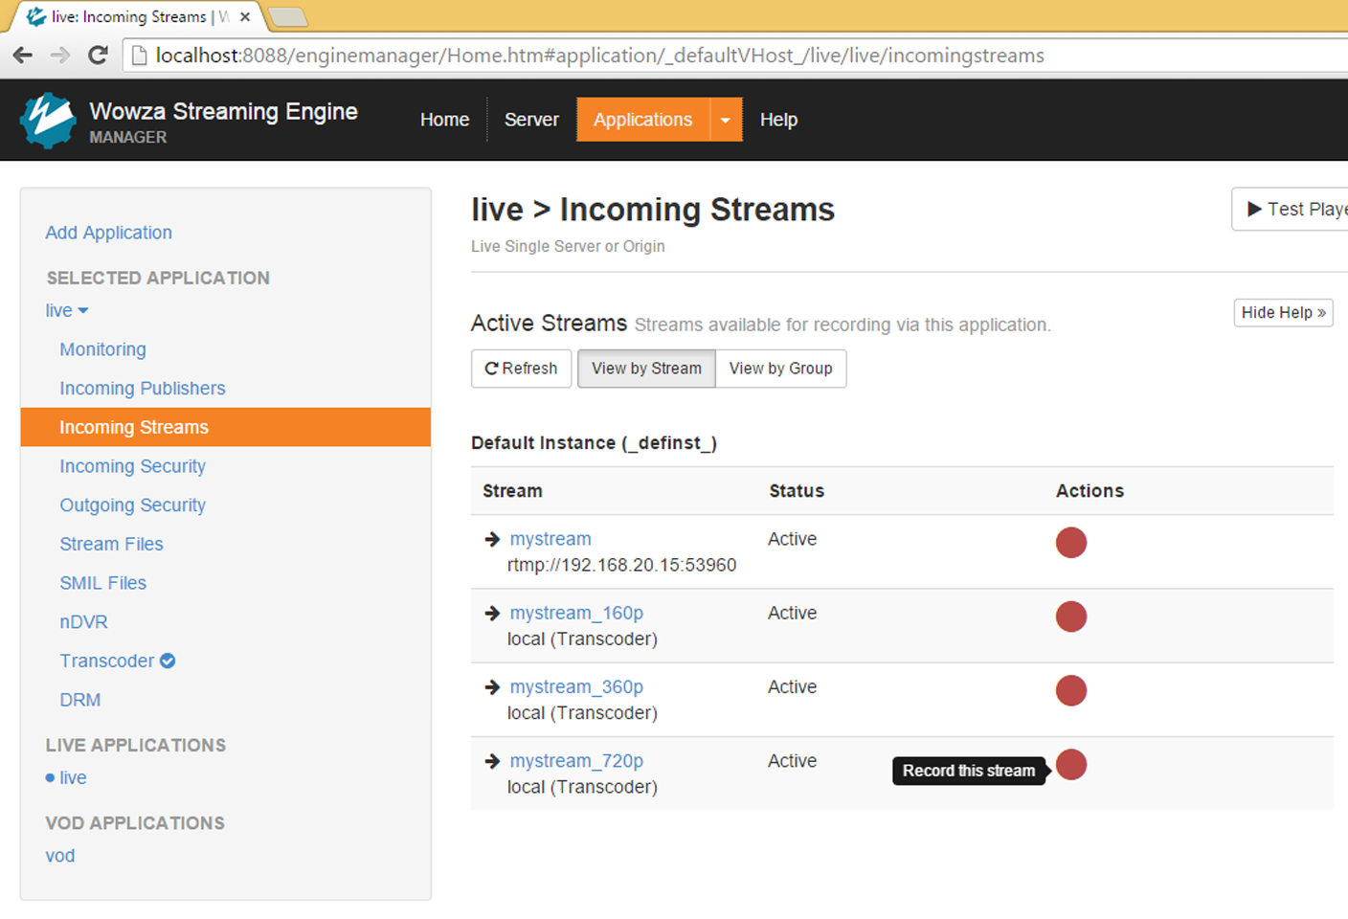This screenshot has width=1348, height=919.
Task: Open the mystream_720p stream link
Action: (576, 760)
